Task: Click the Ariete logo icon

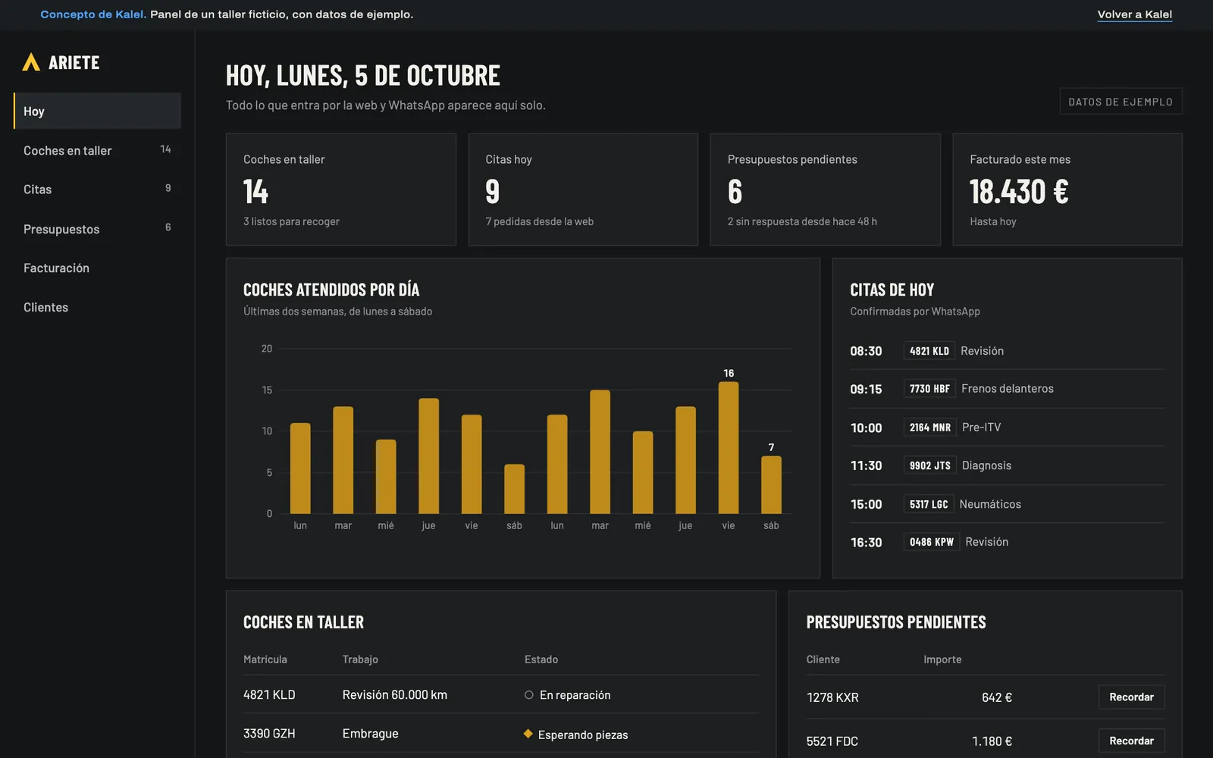Action: [x=31, y=62]
